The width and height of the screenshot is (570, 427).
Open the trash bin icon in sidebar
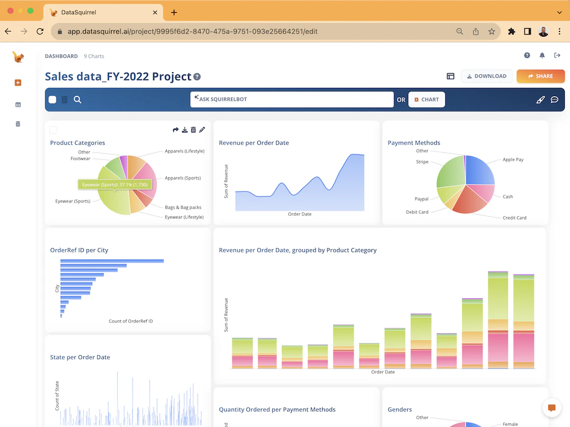click(x=18, y=124)
